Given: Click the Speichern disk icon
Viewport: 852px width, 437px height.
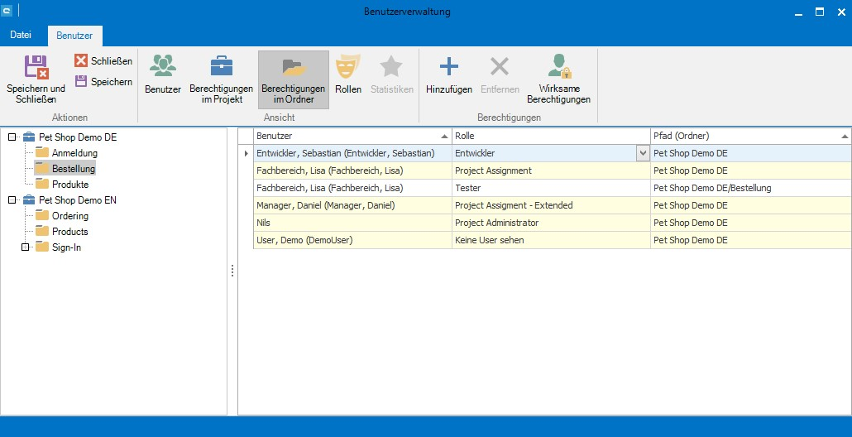Looking at the screenshot, I should tap(81, 82).
